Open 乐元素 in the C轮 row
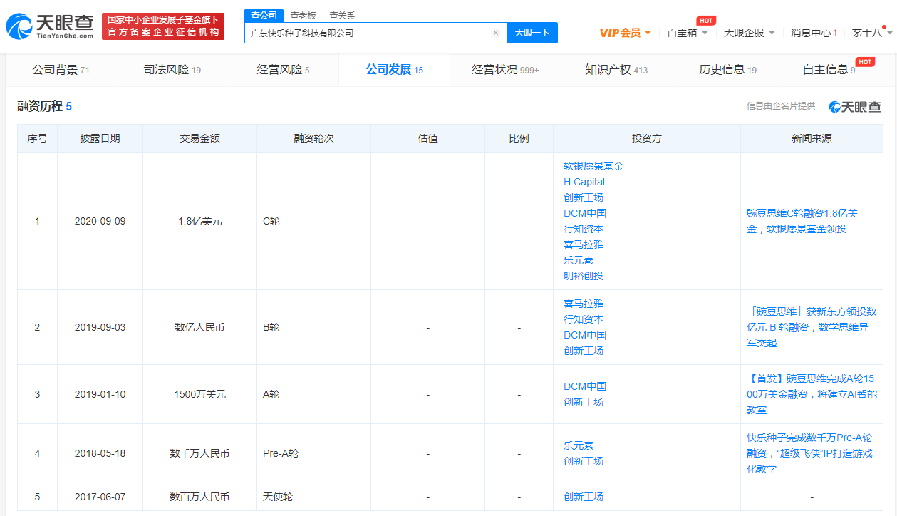The width and height of the screenshot is (897, 516). click(x=579, y=260)
